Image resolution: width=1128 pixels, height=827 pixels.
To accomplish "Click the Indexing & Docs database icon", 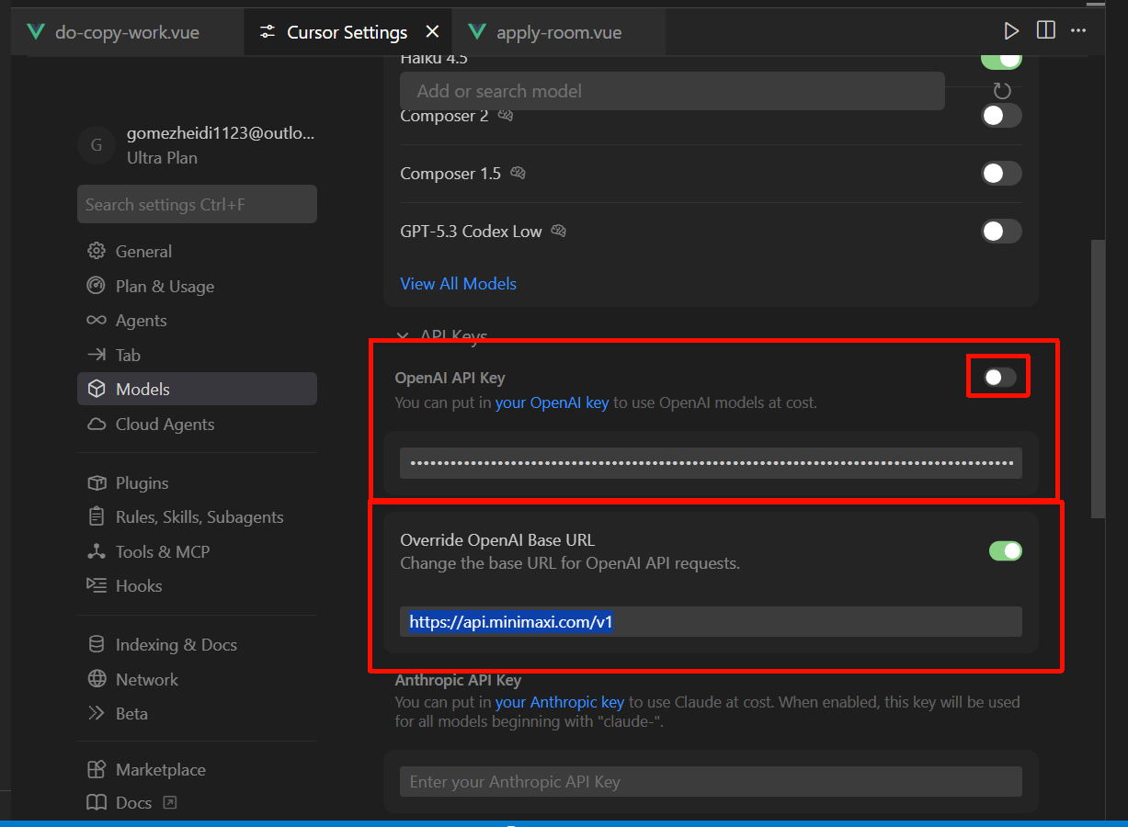I will click(97, 644).
